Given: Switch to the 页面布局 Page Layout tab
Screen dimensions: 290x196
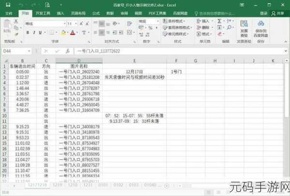Looking at the screenshot, I should click(x=78, y=14).
